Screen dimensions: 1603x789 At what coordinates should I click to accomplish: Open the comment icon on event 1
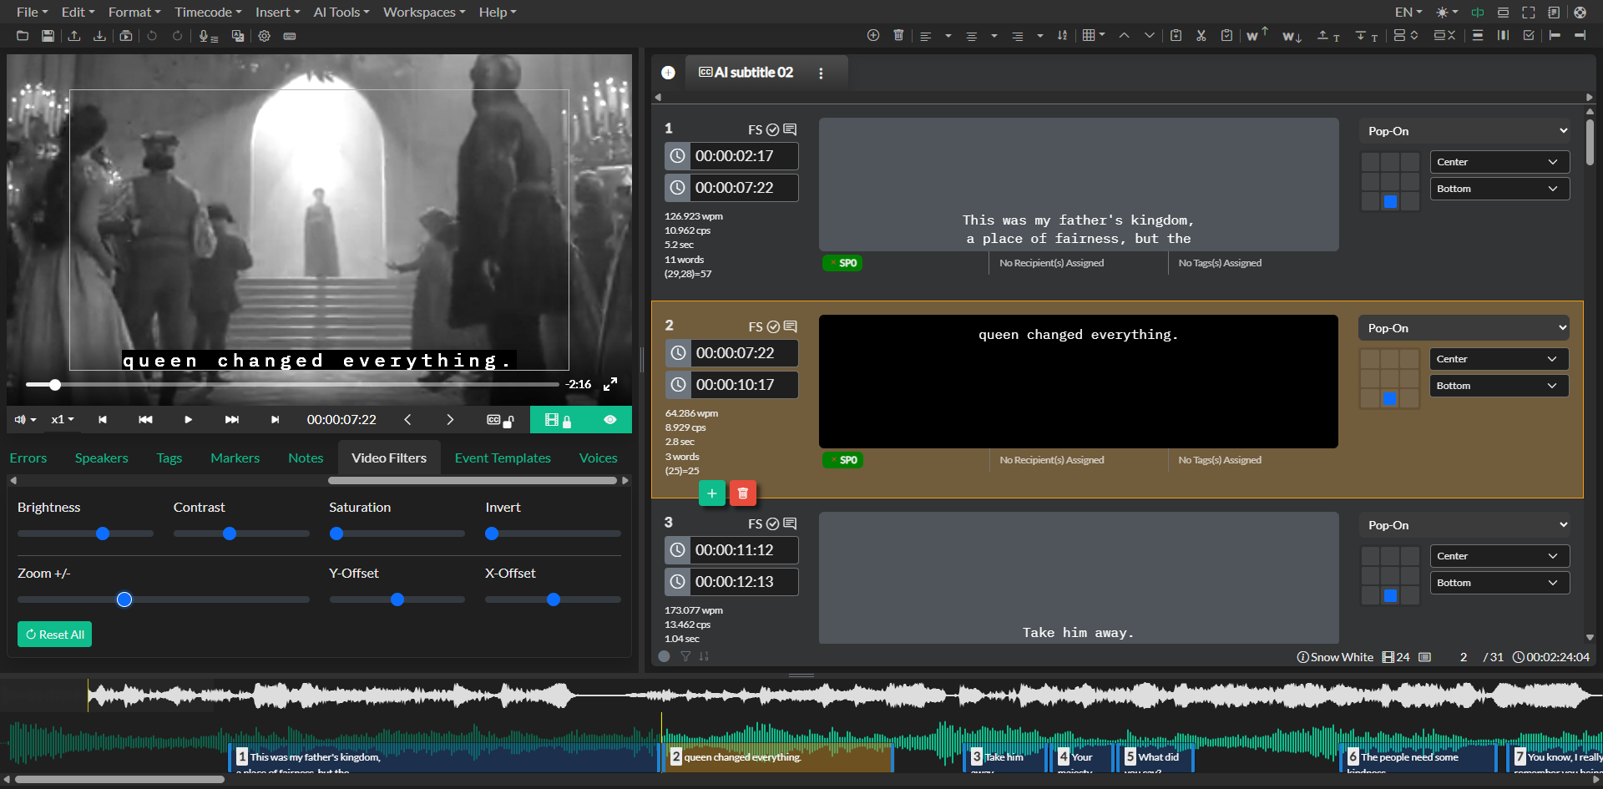[790, 129]
